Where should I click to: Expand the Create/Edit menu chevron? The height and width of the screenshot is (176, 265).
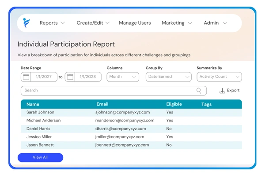click(x=107, y=23)
